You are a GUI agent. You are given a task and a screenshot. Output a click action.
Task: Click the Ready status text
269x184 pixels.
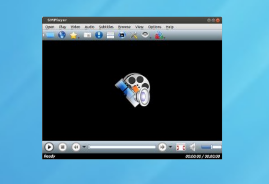pyautogui.click(x=50, y=156)
